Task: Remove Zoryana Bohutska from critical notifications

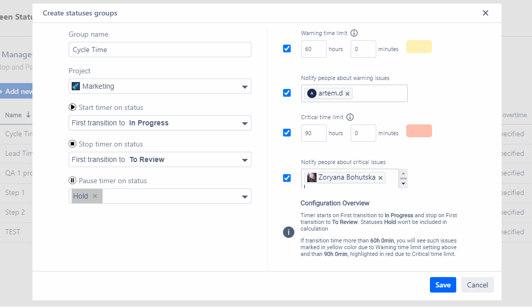Action: pyautogui.click(x=380, y=177)
